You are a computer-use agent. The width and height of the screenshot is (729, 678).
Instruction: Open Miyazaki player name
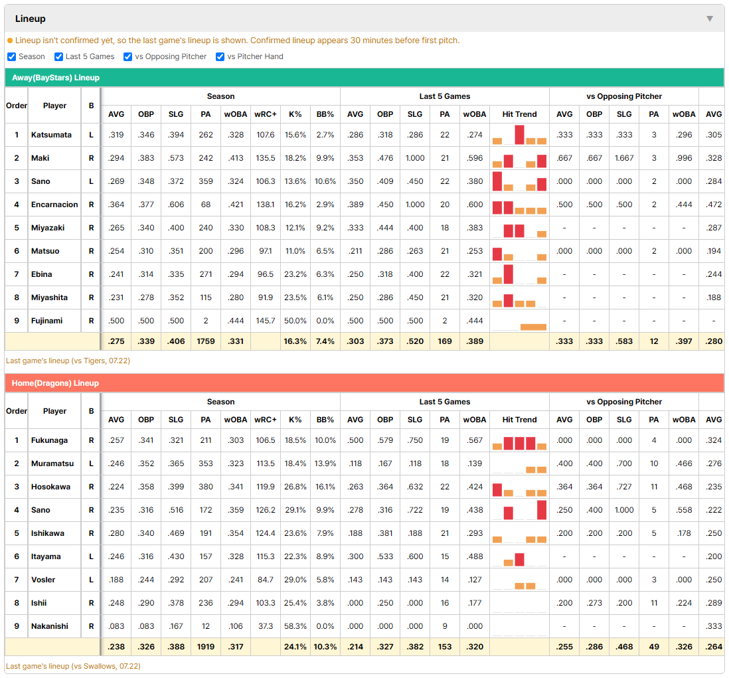[x=48, y=228]
